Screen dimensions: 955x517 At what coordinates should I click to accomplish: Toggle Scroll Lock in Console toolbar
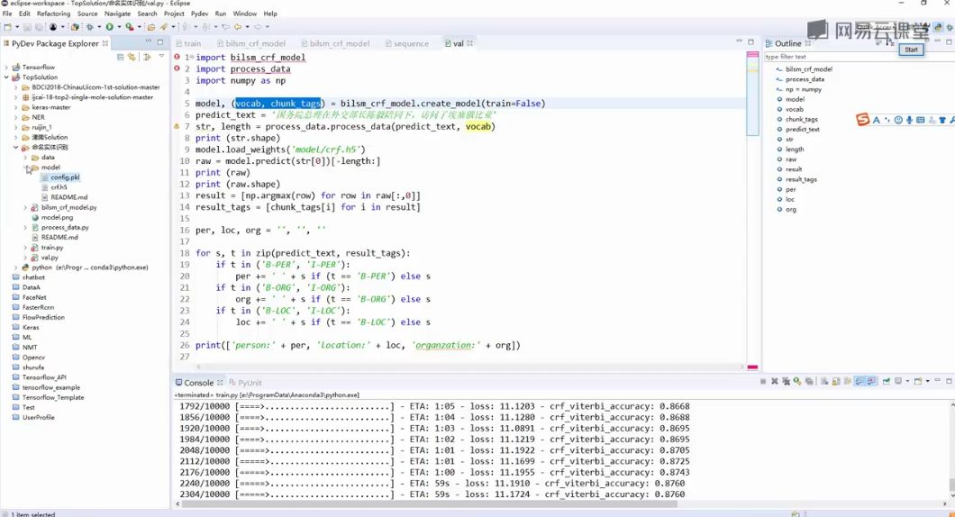(836, 381)
